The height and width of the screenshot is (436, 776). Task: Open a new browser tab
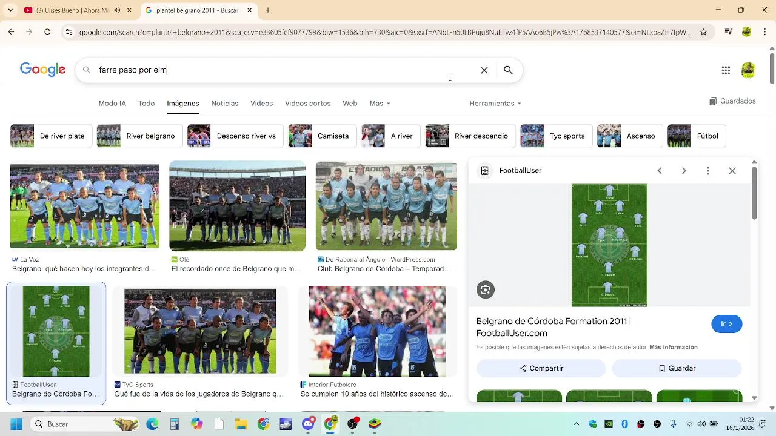coord(268,10)
